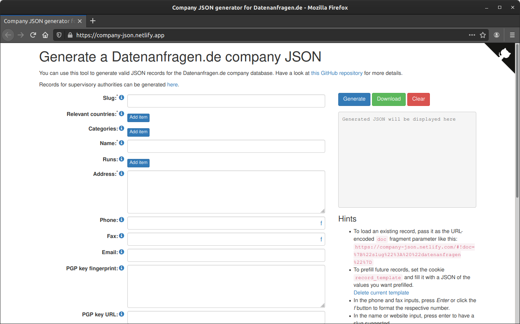Image resolution: width=520 pixels, height=324 pixels.
Task: Bookmark this page with star icon
Action: [483, 35]
